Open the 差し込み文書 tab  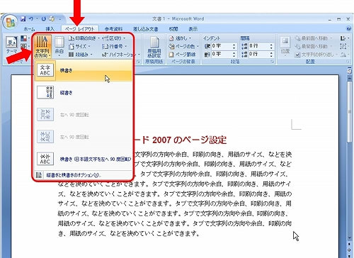(145, 29)
